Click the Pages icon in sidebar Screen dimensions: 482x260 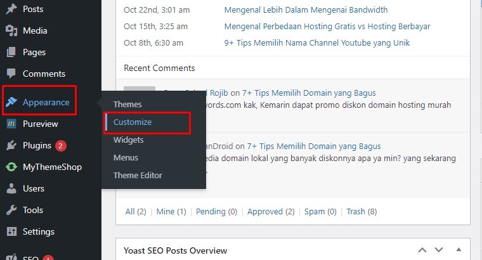coord(11,52)
